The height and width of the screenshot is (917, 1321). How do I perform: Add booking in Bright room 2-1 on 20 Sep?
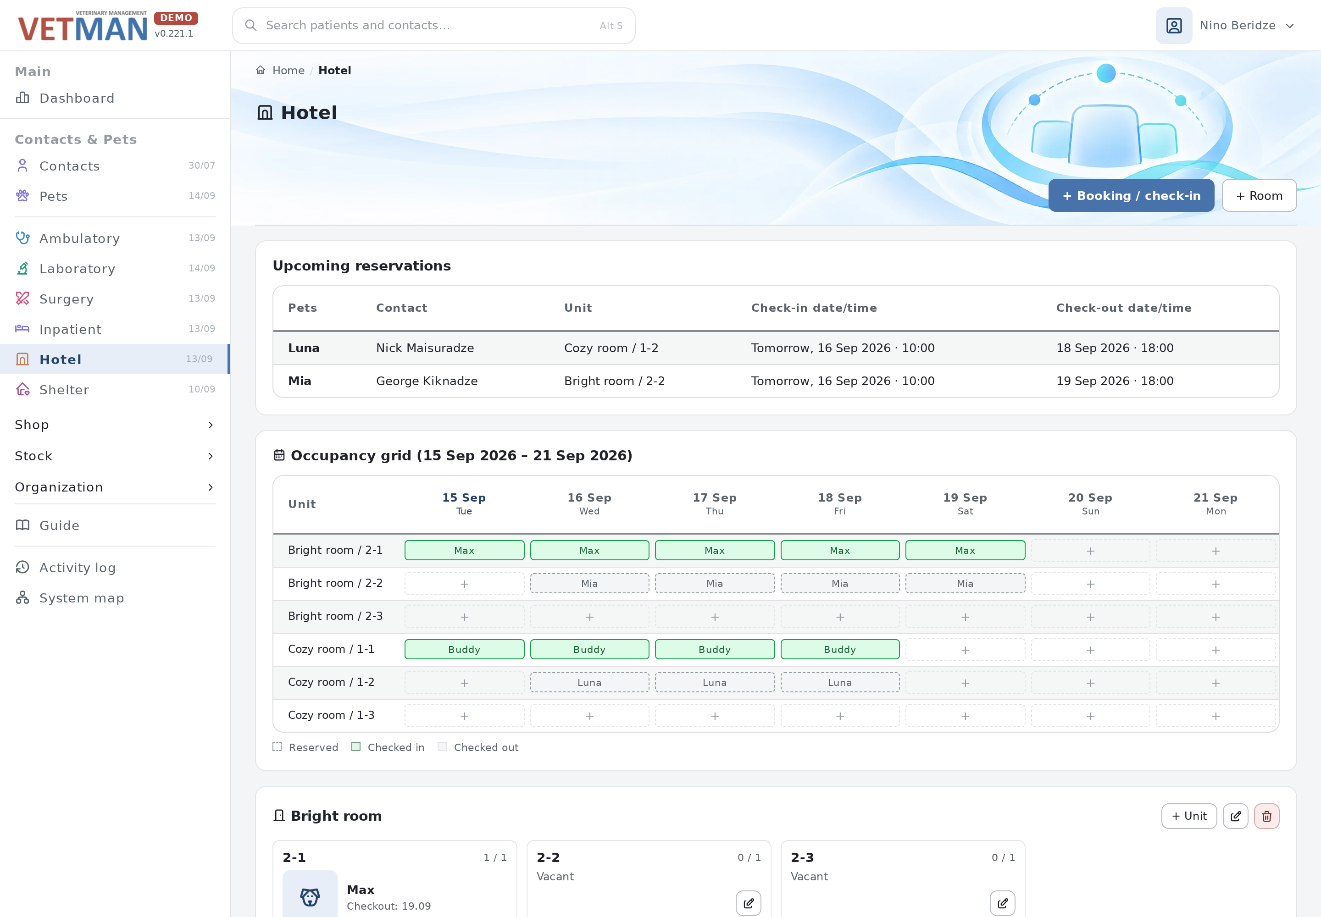click(1090, 551)
